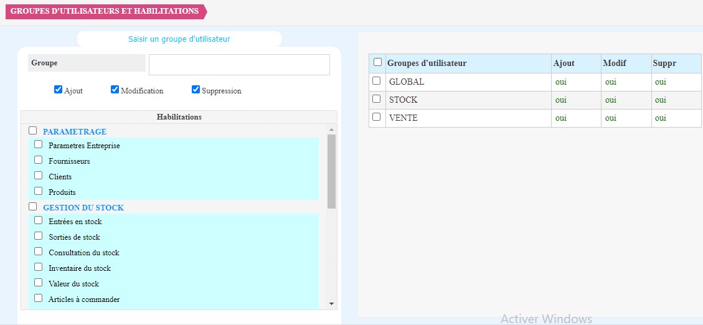Check the Articles à commander checkbox
703x325 pixels.
pyautogui.click(x=39, y=298)
